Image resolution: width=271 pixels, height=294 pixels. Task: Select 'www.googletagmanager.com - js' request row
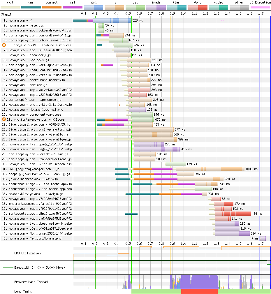pos(31,169)
